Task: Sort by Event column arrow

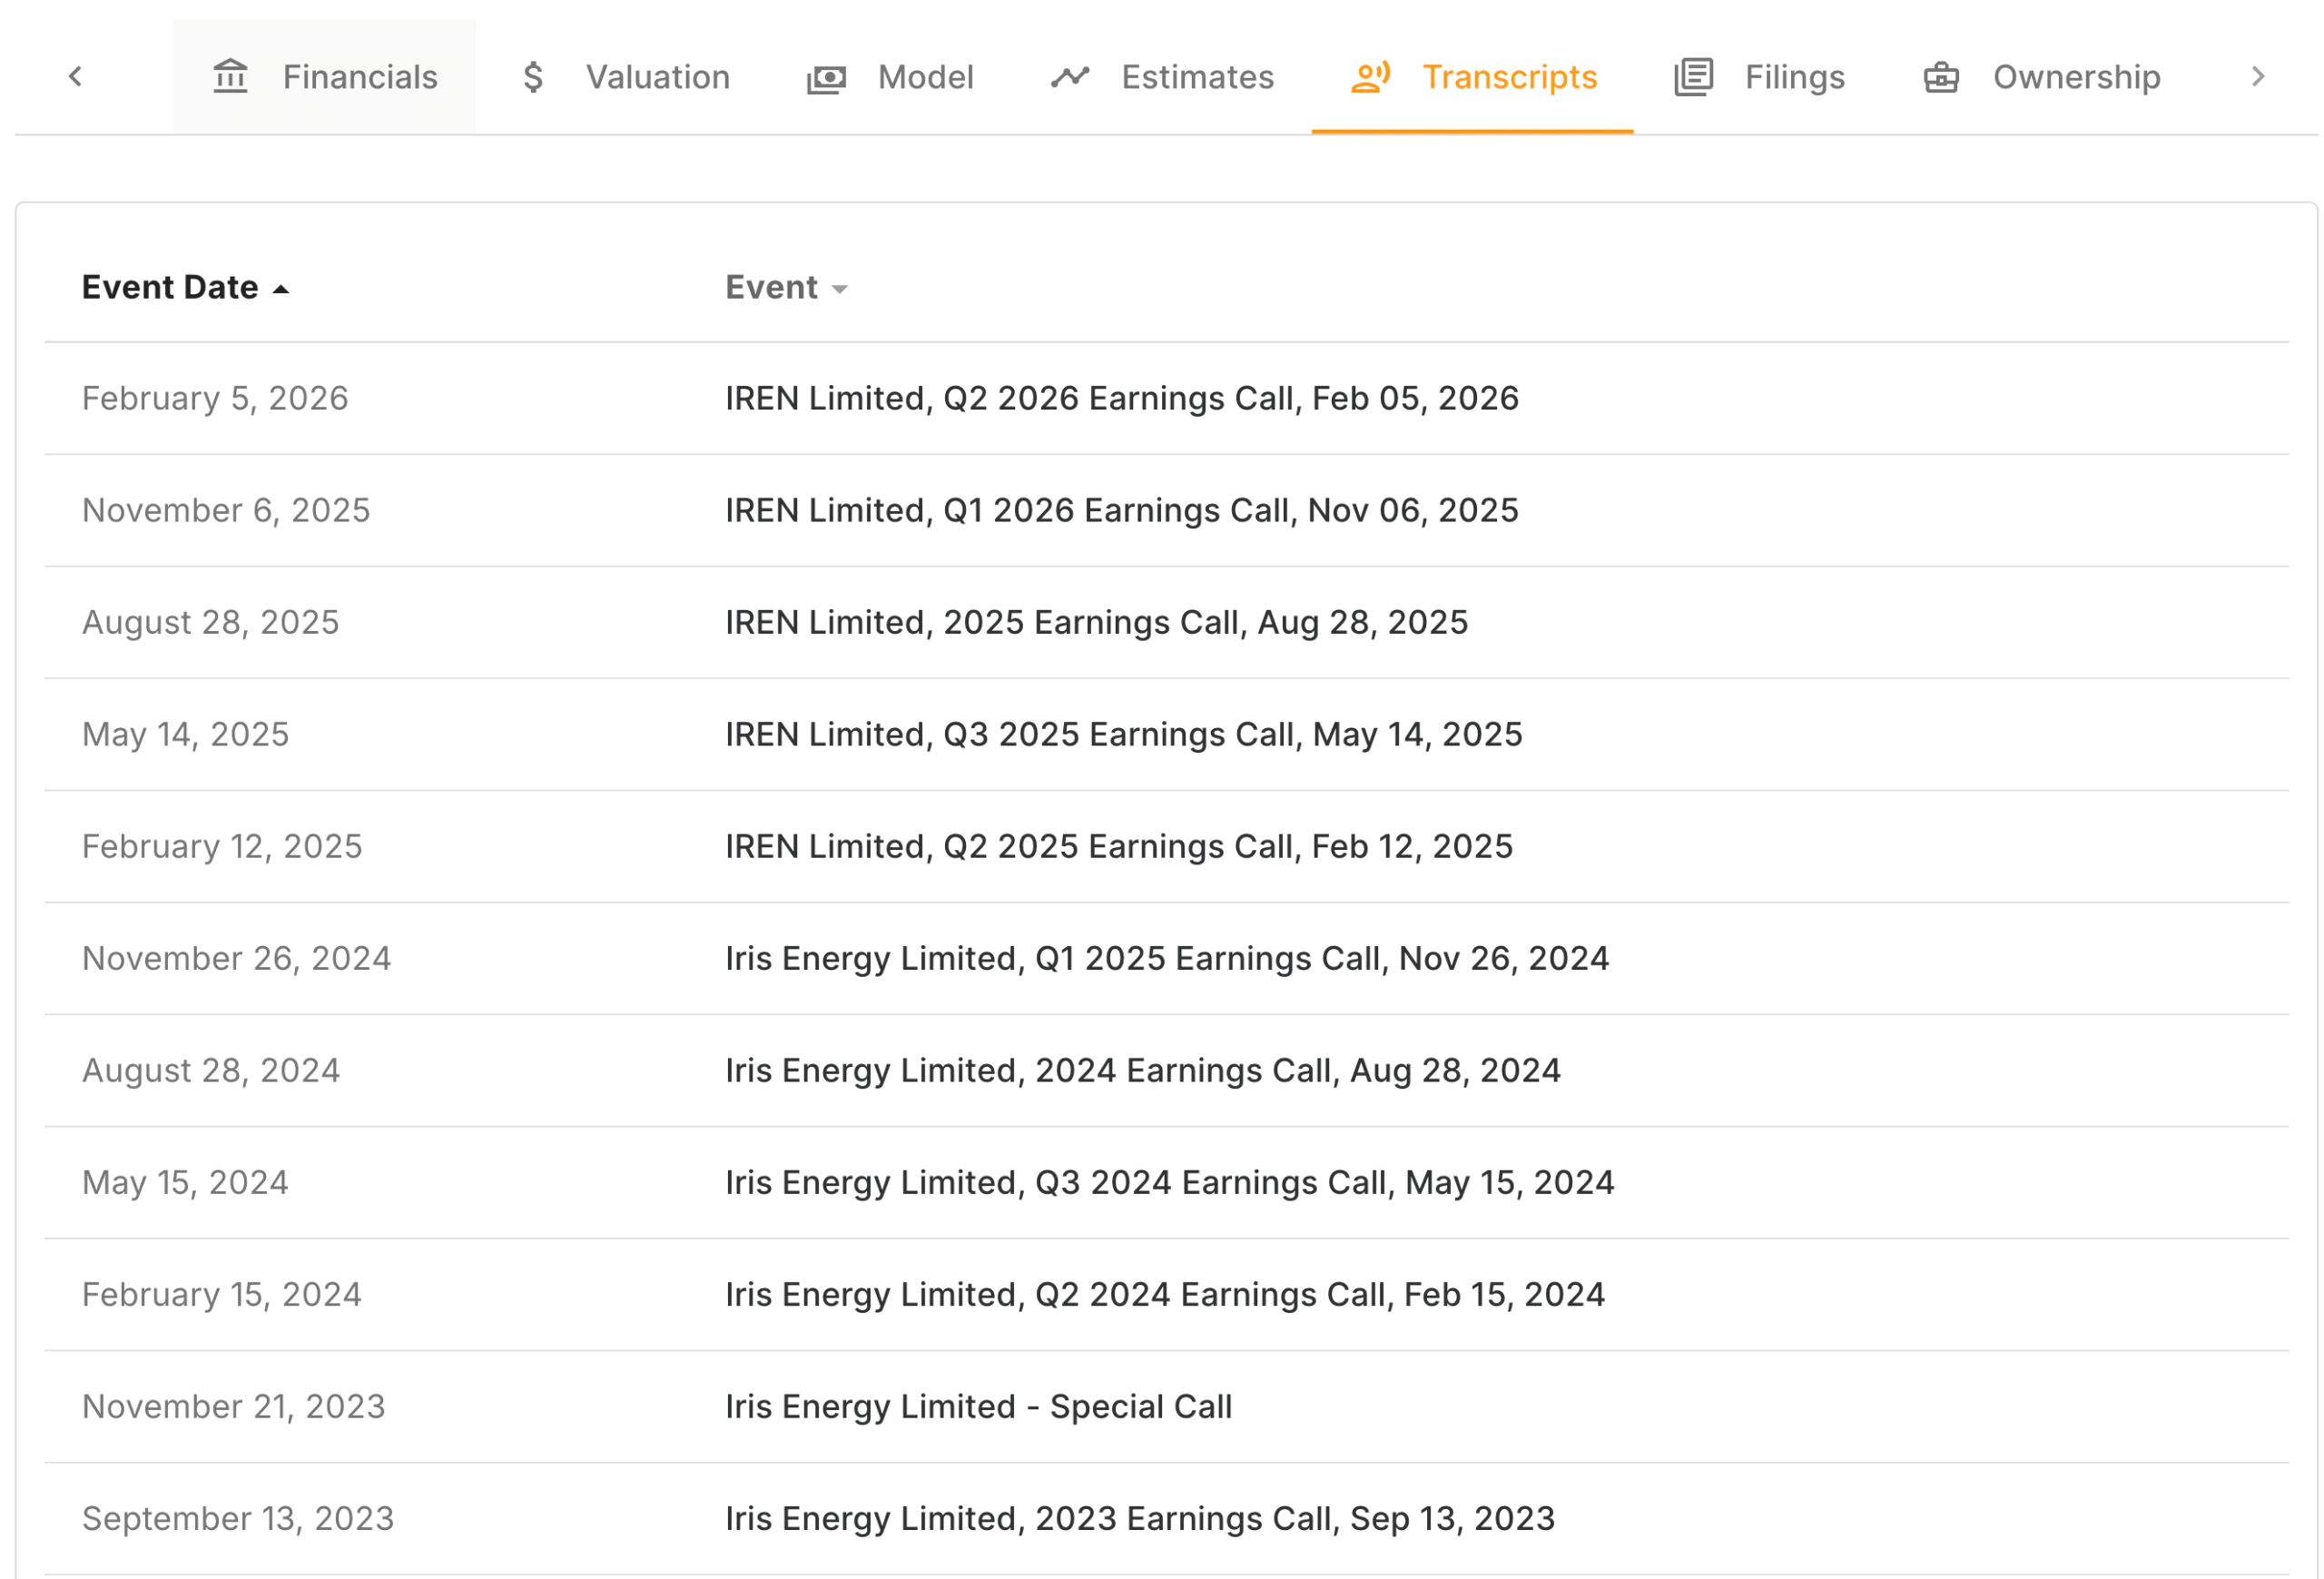Action: pyautogui.click(x=840, y=290)
